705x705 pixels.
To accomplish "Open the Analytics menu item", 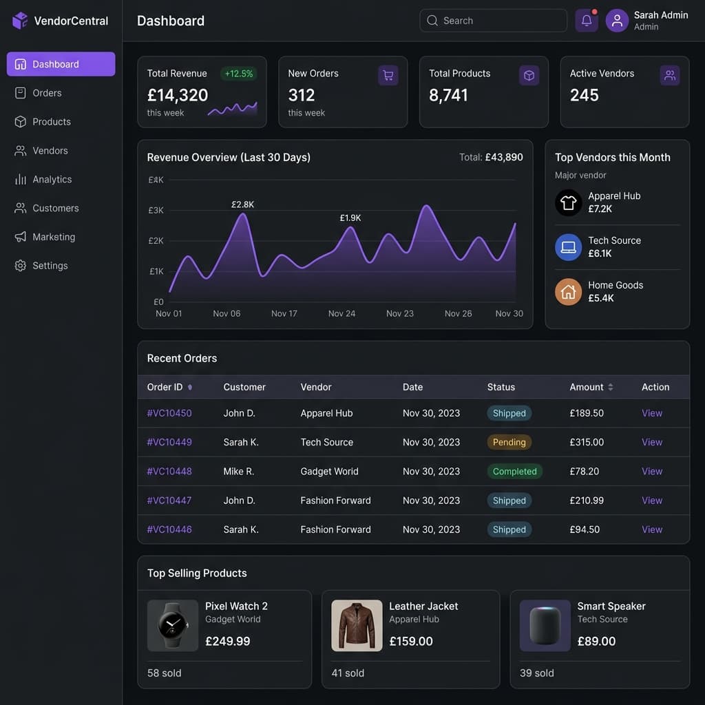I will (61, 180).
